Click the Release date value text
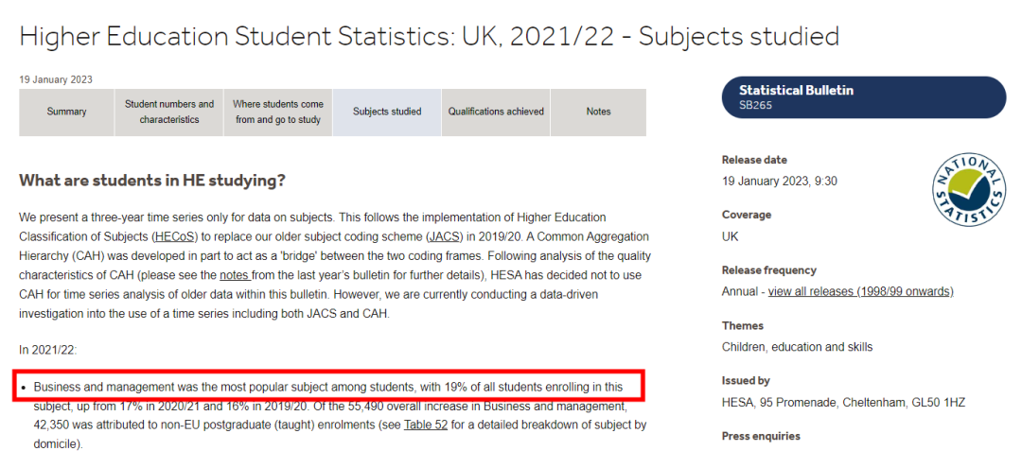Screen dimensions: 1022x451 pos(780,181)
